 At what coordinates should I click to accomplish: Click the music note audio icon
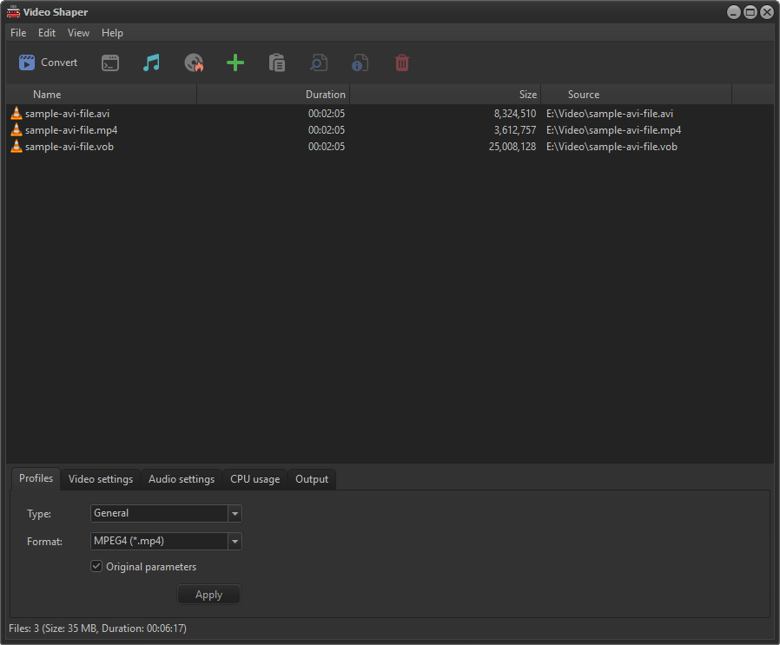tap(152, 63)
